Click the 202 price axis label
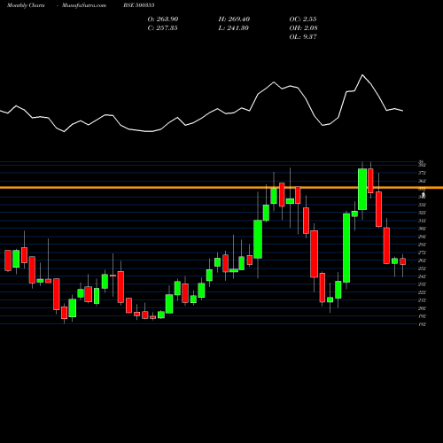The image size is (443, 443). click(x=422, y=308)
